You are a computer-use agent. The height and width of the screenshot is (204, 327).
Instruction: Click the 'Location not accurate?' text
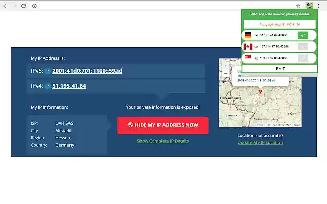click(x=260, y=136)
